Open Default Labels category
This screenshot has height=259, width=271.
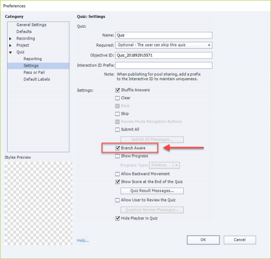tap(37, 79)
